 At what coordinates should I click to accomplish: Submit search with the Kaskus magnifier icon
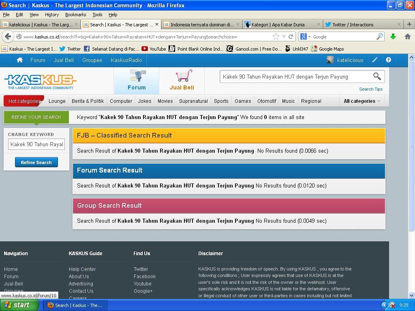[x=377, y=77]
